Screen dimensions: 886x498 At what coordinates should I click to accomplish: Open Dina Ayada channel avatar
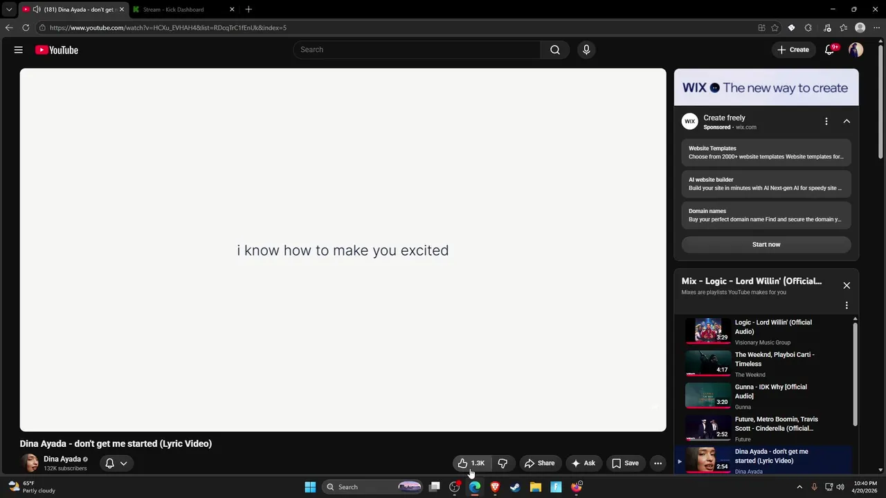click(30, 463)
